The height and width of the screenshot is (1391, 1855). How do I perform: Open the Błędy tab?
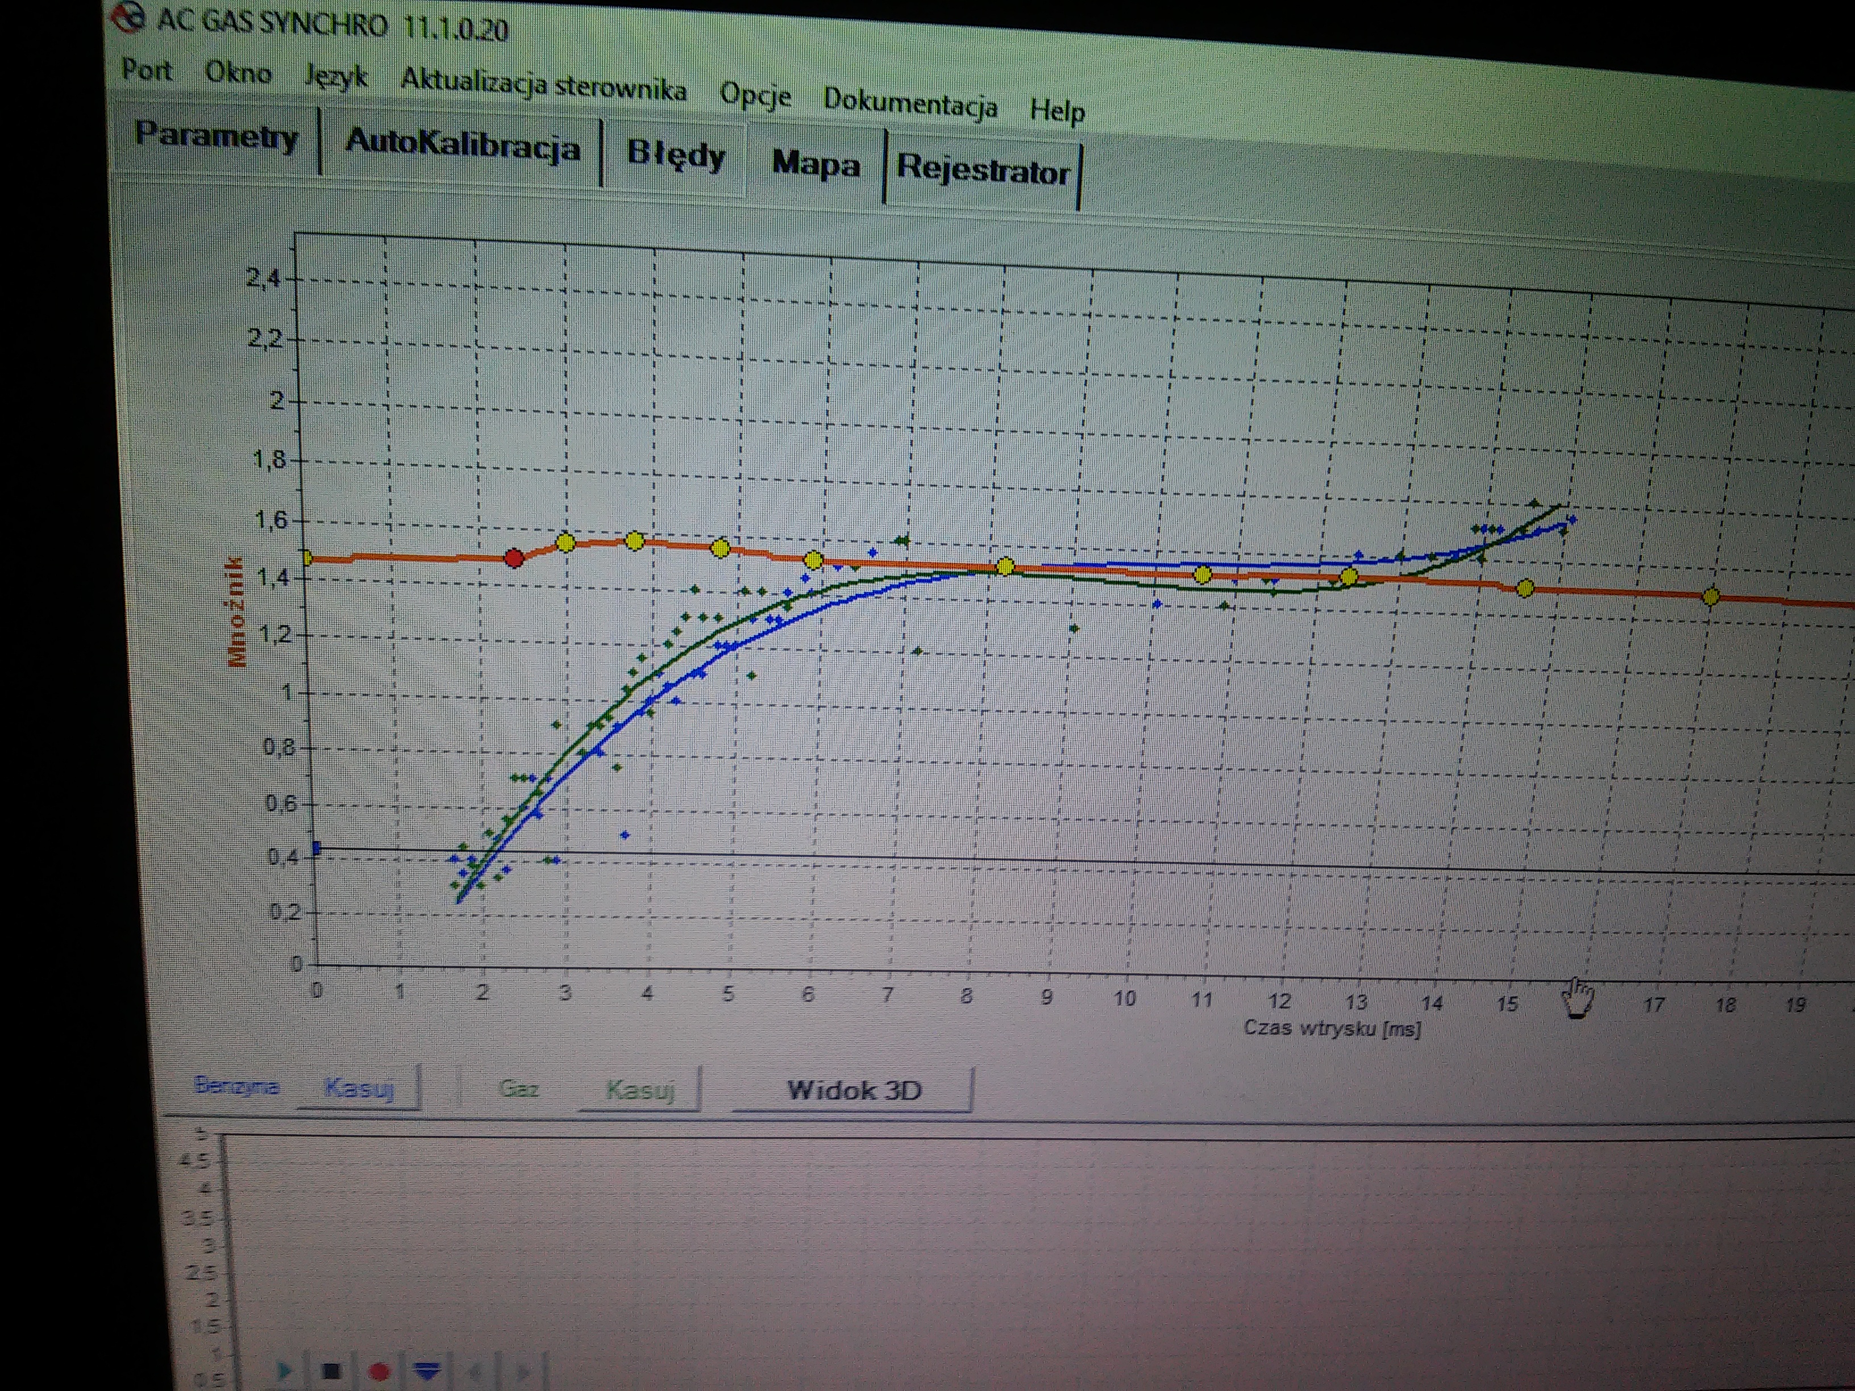[x=676, y=155]
